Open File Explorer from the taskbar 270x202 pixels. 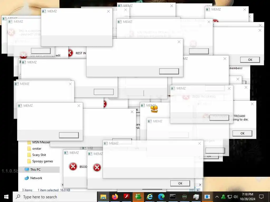point(103,197)
